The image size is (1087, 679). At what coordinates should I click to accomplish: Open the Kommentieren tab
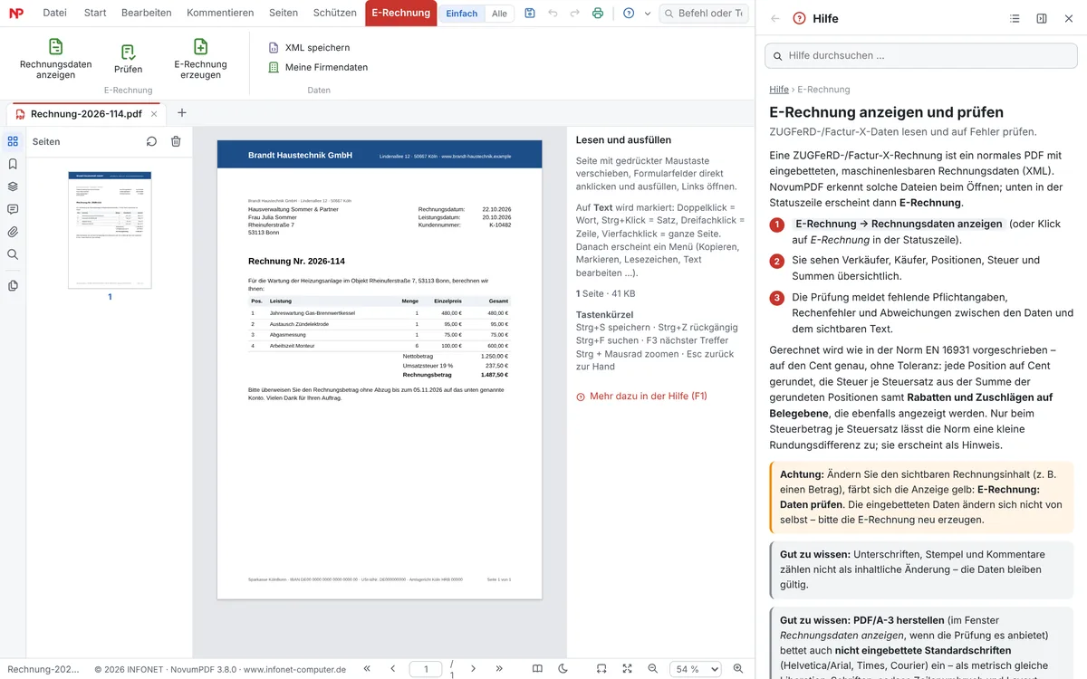(x=220, y=13)
